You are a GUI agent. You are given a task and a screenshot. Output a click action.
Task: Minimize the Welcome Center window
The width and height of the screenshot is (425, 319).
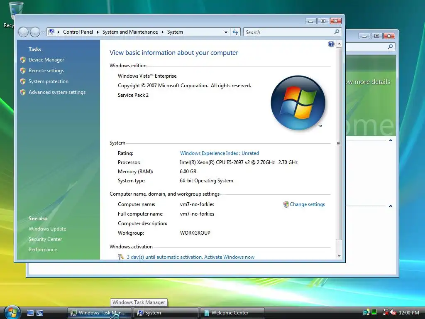pos(364,36)
